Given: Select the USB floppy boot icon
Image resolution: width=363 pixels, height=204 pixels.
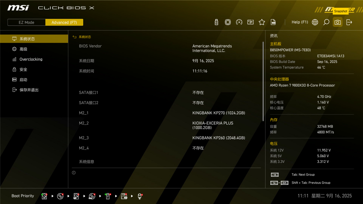Looking at the screenshot, I should pyautogui.click(x=124, y=196).
